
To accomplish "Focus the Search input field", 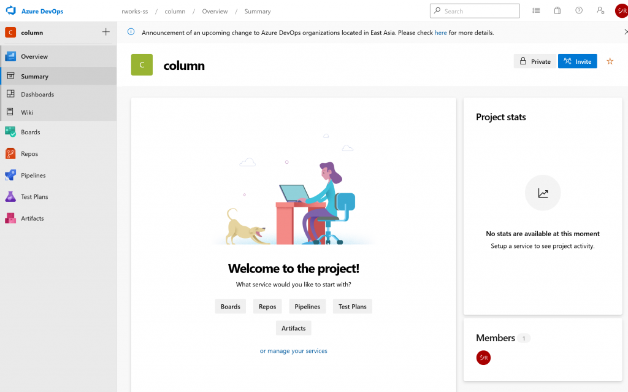I will 475,11.
